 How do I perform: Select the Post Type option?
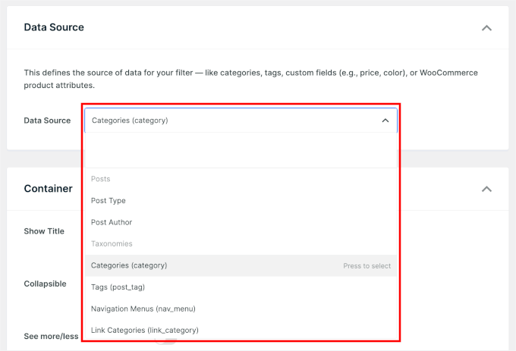[x=241, y=200]
